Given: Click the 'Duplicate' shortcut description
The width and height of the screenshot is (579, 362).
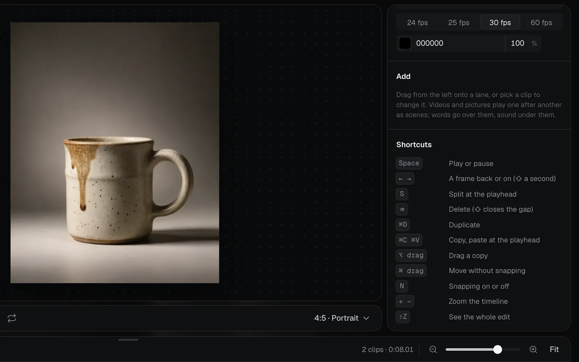Looking at the screenshot, I should (464, 224).
